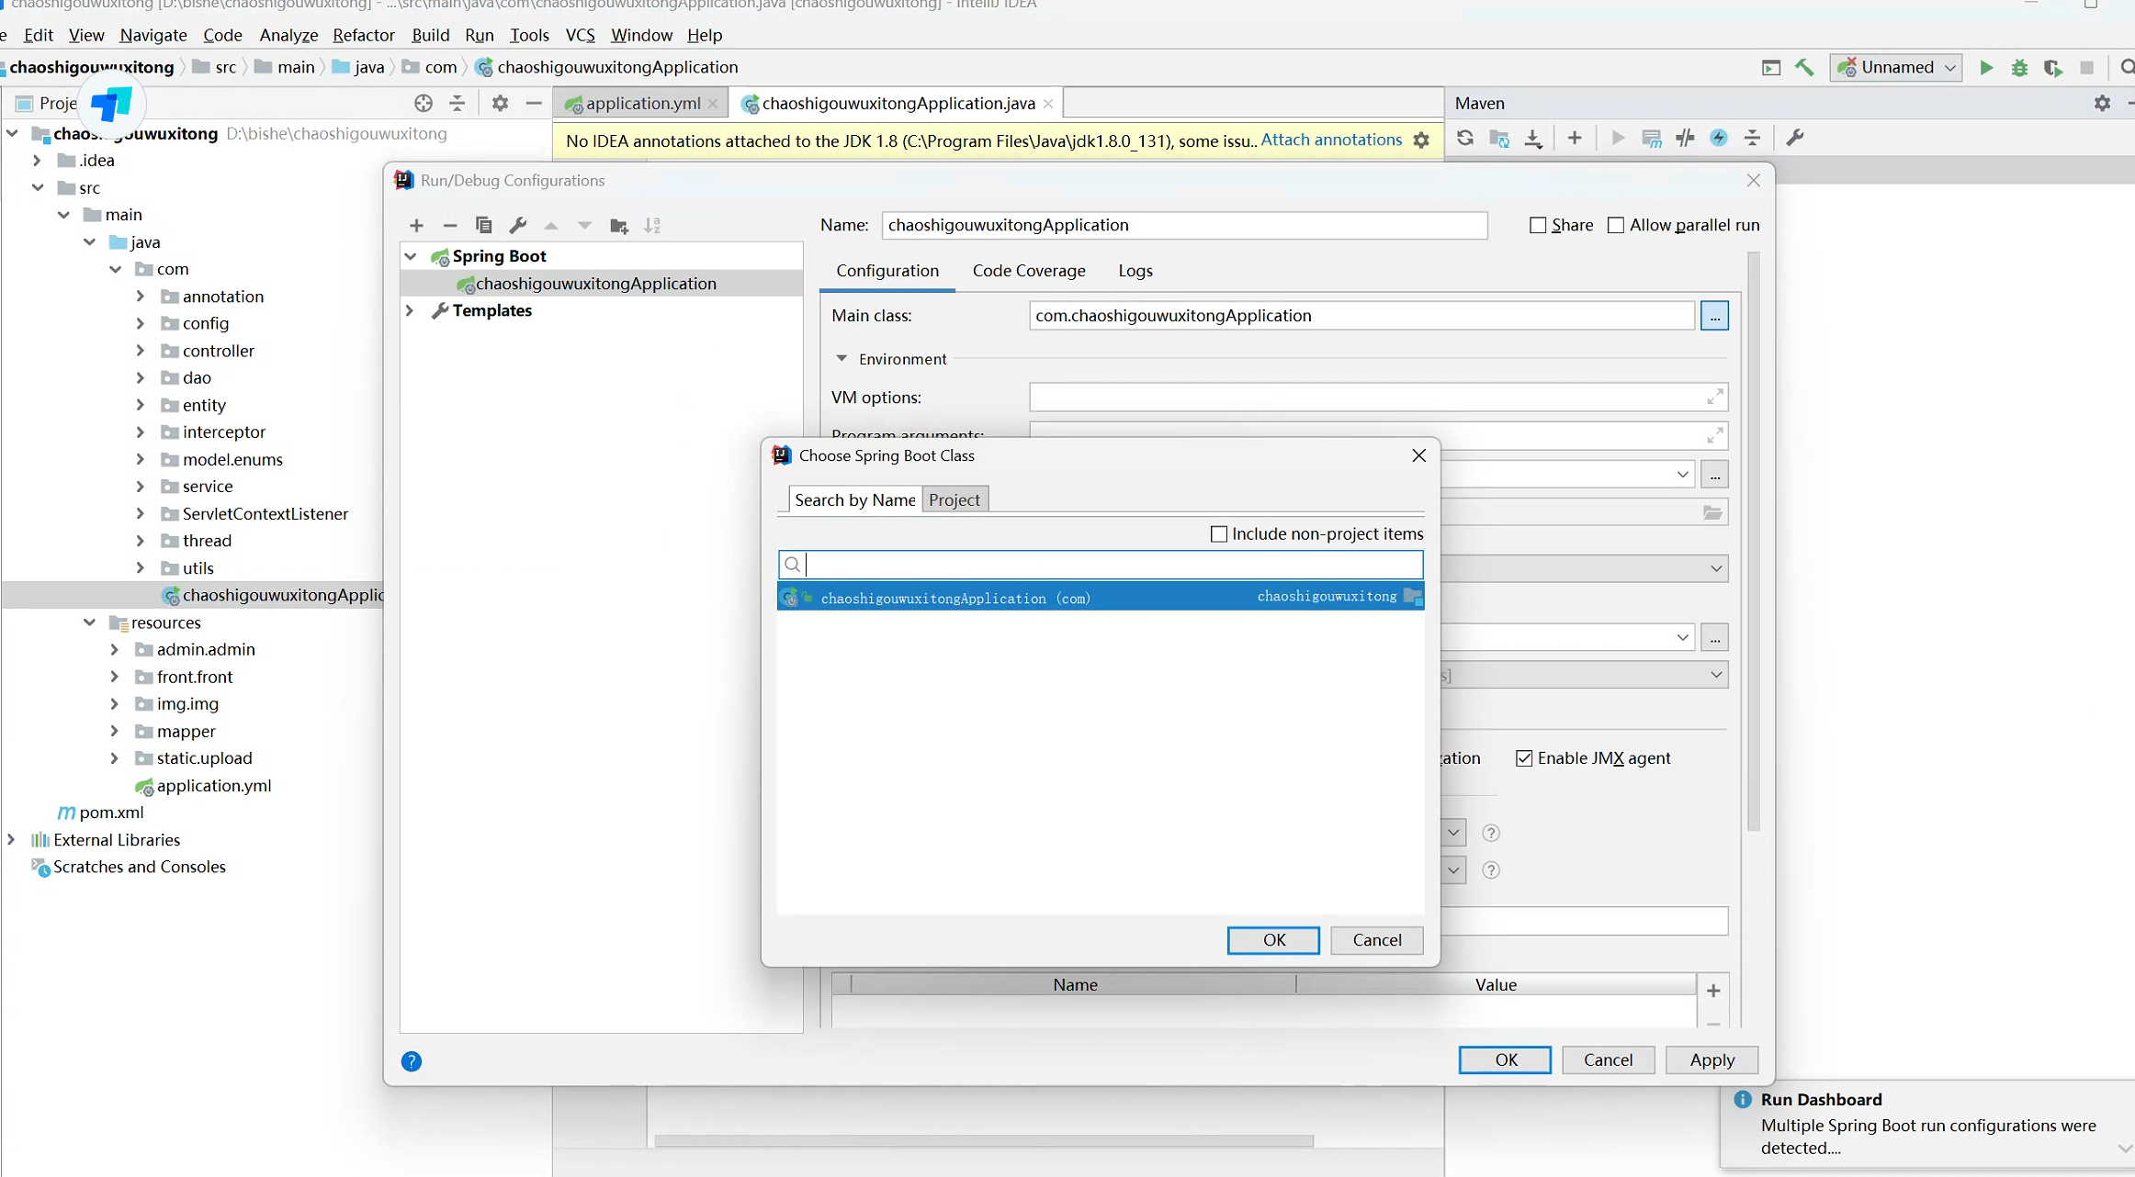Viewport: 2135px width, 1177px height.
Task: Collapse resources folder
Action: pos(89,622)
